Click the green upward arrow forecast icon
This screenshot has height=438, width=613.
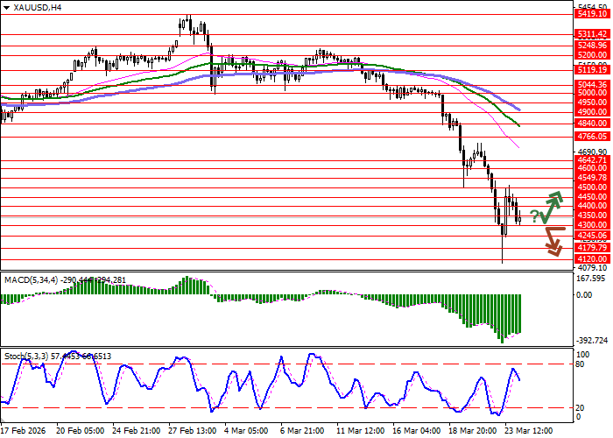[x=553, y=207]
